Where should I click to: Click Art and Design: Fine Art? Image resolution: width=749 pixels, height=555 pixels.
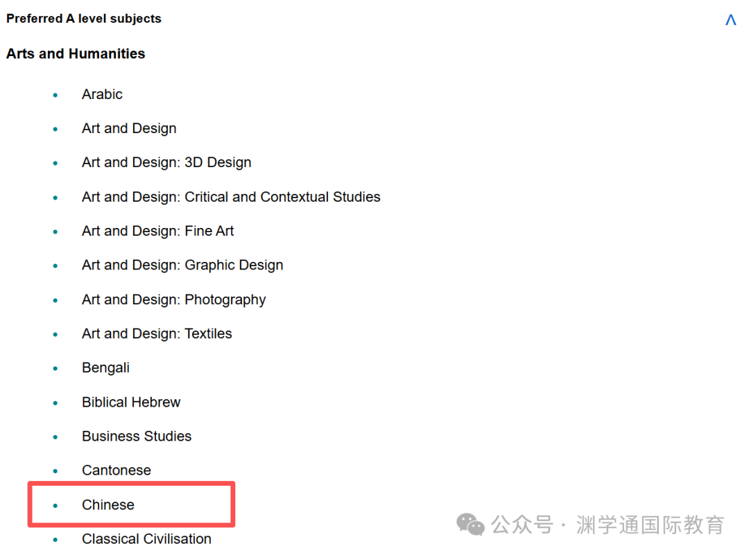point(157,231)
